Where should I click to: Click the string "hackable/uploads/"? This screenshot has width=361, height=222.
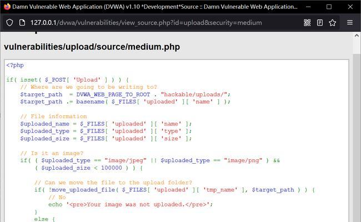(x=194, y=94)
